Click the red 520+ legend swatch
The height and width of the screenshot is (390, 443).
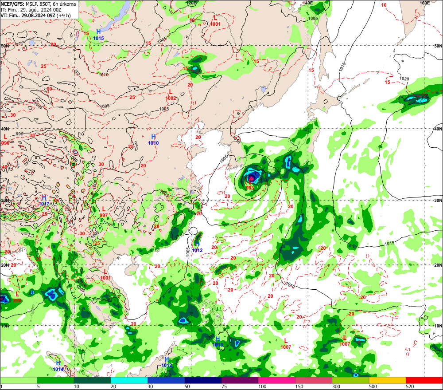coord(424,380)
